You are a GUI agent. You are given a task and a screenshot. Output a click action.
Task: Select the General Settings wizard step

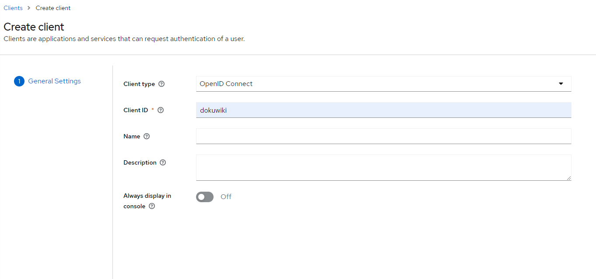(54, 81)
